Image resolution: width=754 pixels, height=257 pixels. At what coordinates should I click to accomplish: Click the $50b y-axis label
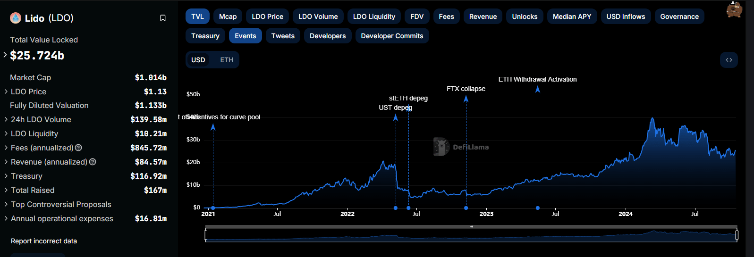(193, 94)
